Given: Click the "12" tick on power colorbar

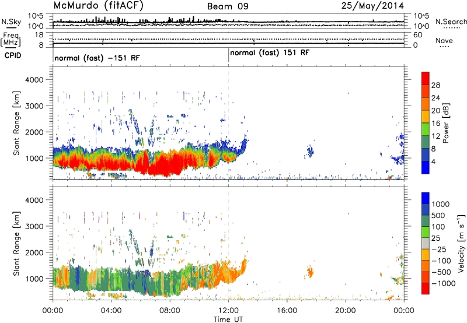Looking at the screenshot, I should coord(435,136).
